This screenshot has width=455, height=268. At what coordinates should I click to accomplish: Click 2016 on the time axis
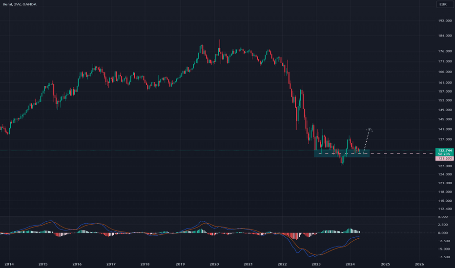click(77, 264)
